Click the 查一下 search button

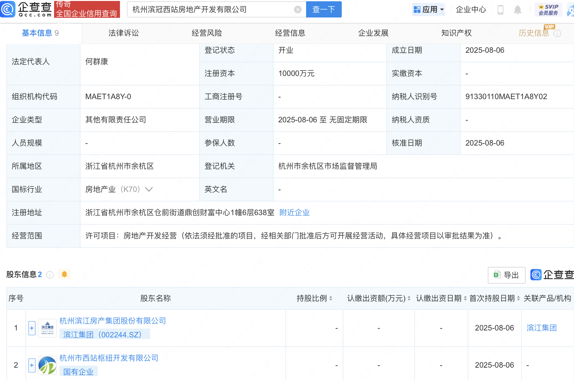pyautogui.click(x=324, y=10)
